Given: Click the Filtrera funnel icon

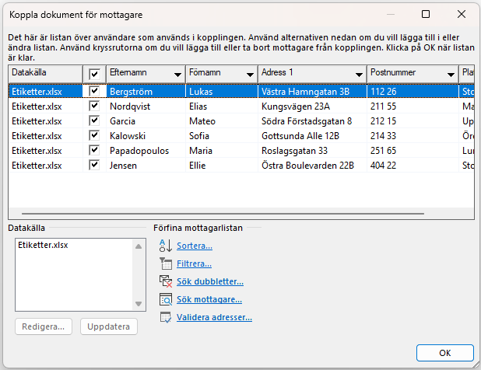Looking at the screenshot, I should coord(164,264).
